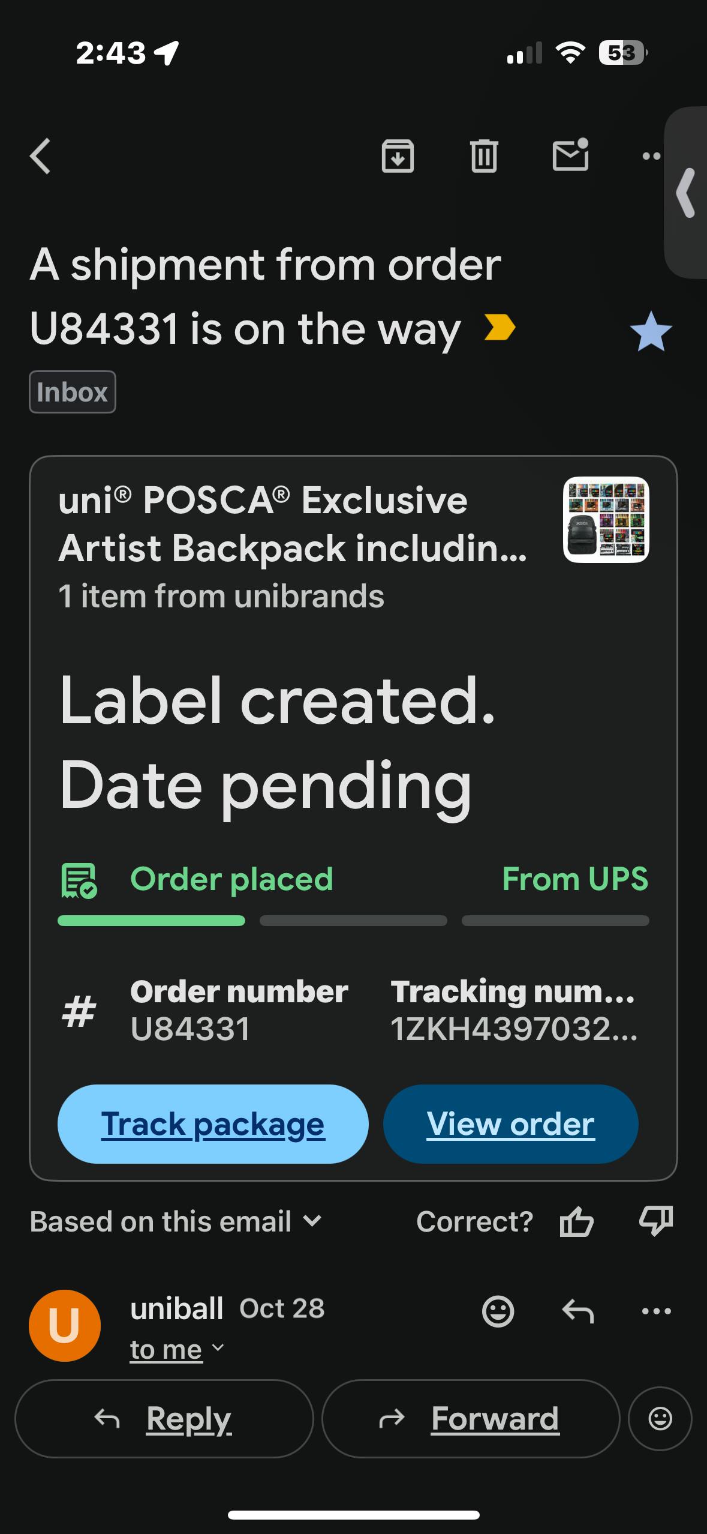Tap the Inbox label tag
This screenshot has height=1534, width=707.
[73, 393]
